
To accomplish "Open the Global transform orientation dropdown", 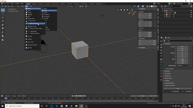I will click(x=71, y=6).
